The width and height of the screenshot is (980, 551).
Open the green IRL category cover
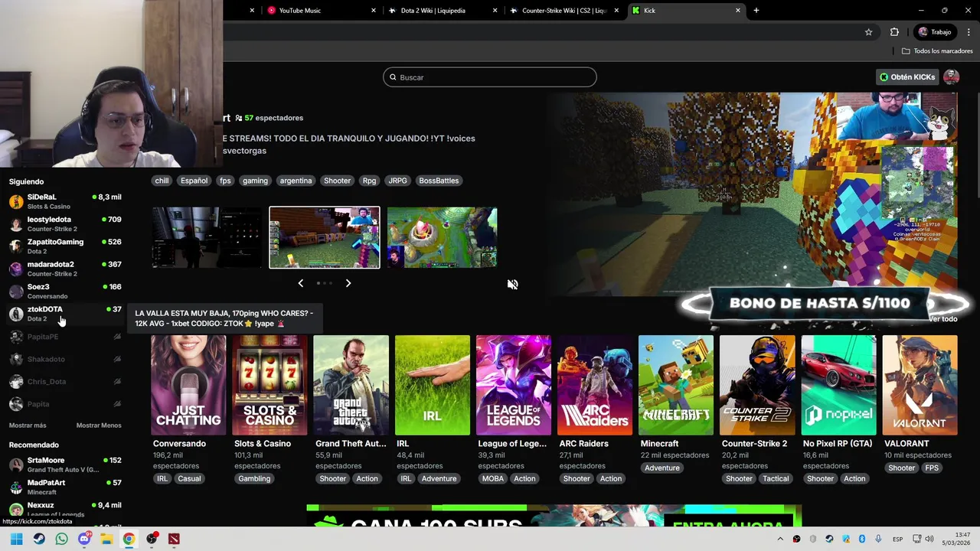tap(432, 385)
